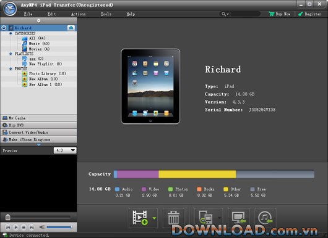328x238 pixels.
Task: Open the Help menu
Action: point(131,14)
